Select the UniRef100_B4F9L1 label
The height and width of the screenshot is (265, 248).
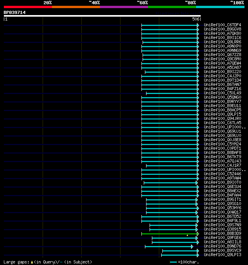click(x=222, y=221)
